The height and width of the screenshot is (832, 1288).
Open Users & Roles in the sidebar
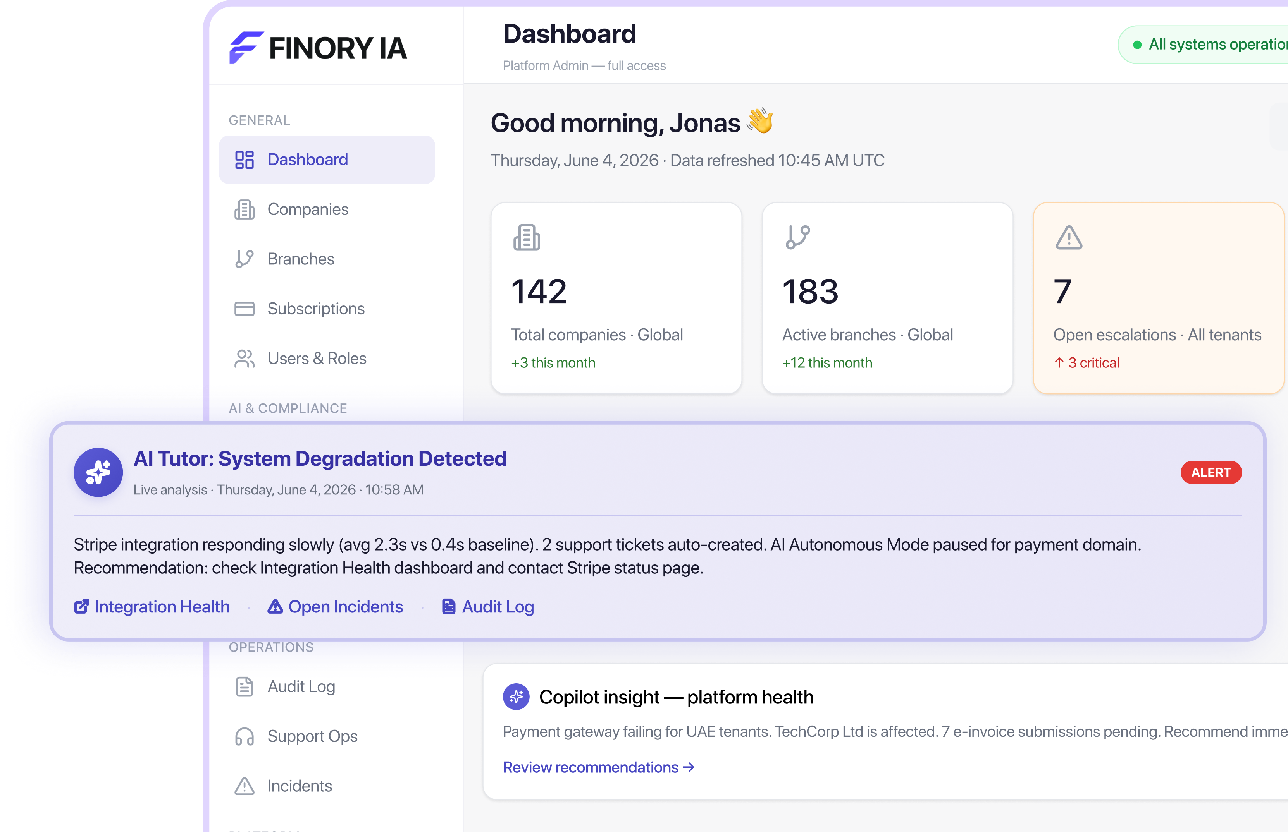click(327, 358)
